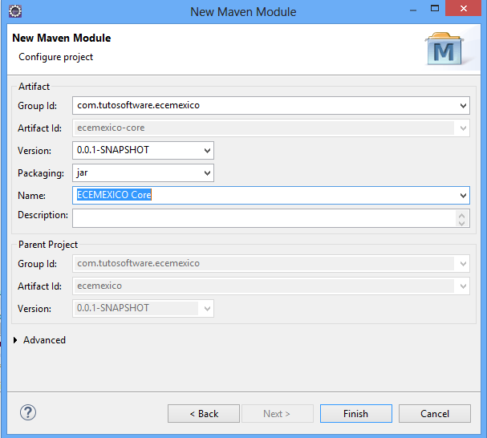Open the Parent Project Version dropdown arrow
This screenshot has height=438, width=487.
207,309
